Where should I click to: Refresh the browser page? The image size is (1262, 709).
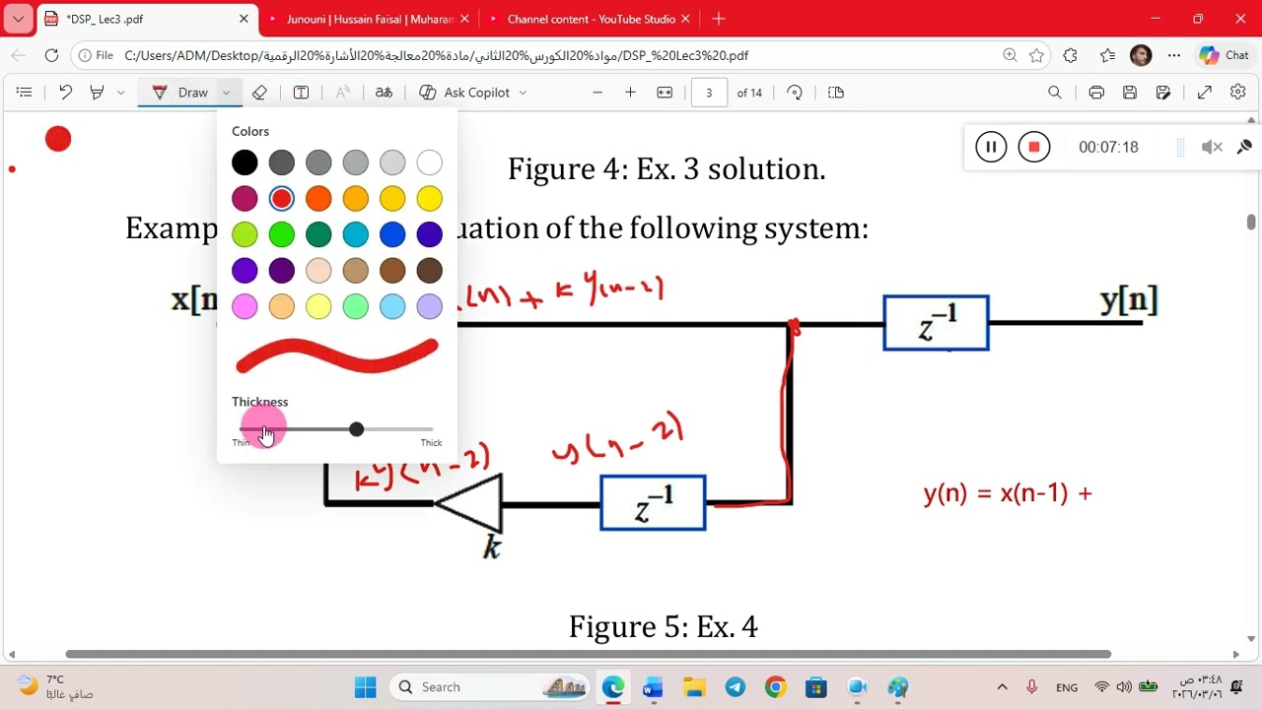(x=51, y=55)
